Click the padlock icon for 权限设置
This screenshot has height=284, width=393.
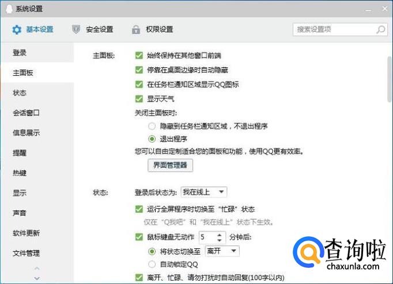tap(136, 29)
